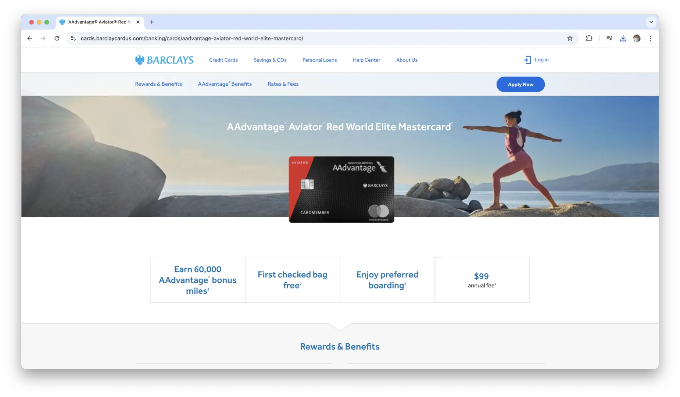Click the Apply Now button
Viewport: 680px width, 397px height.
520,85
